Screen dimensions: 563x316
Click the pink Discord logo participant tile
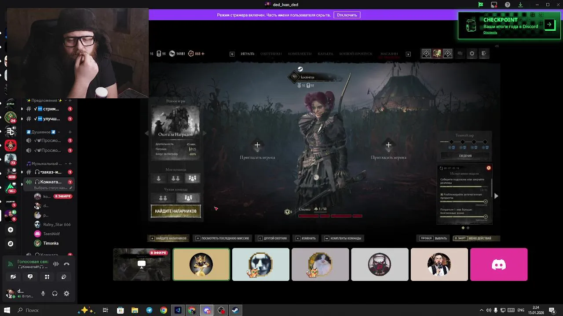[x=499, y=264]
